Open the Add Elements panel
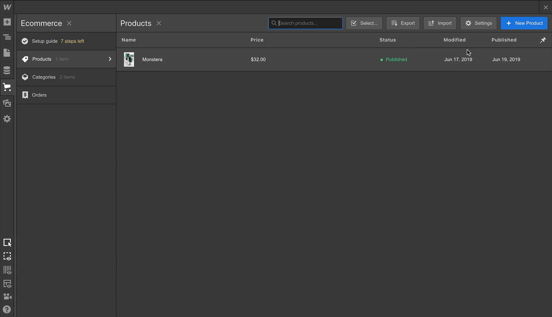This screenshot has height=317, width=552. click(x=7, y=22)
